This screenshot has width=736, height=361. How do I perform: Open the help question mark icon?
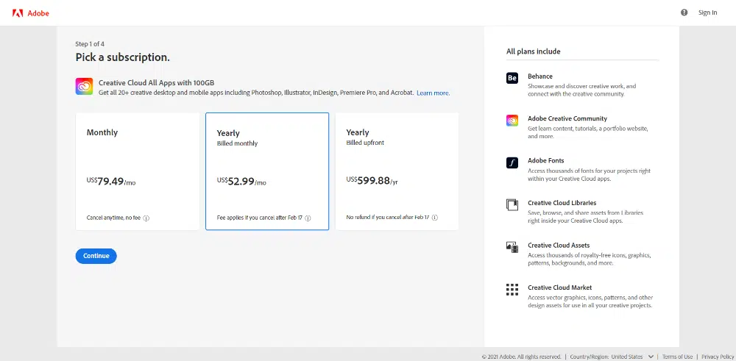(684, 12)
